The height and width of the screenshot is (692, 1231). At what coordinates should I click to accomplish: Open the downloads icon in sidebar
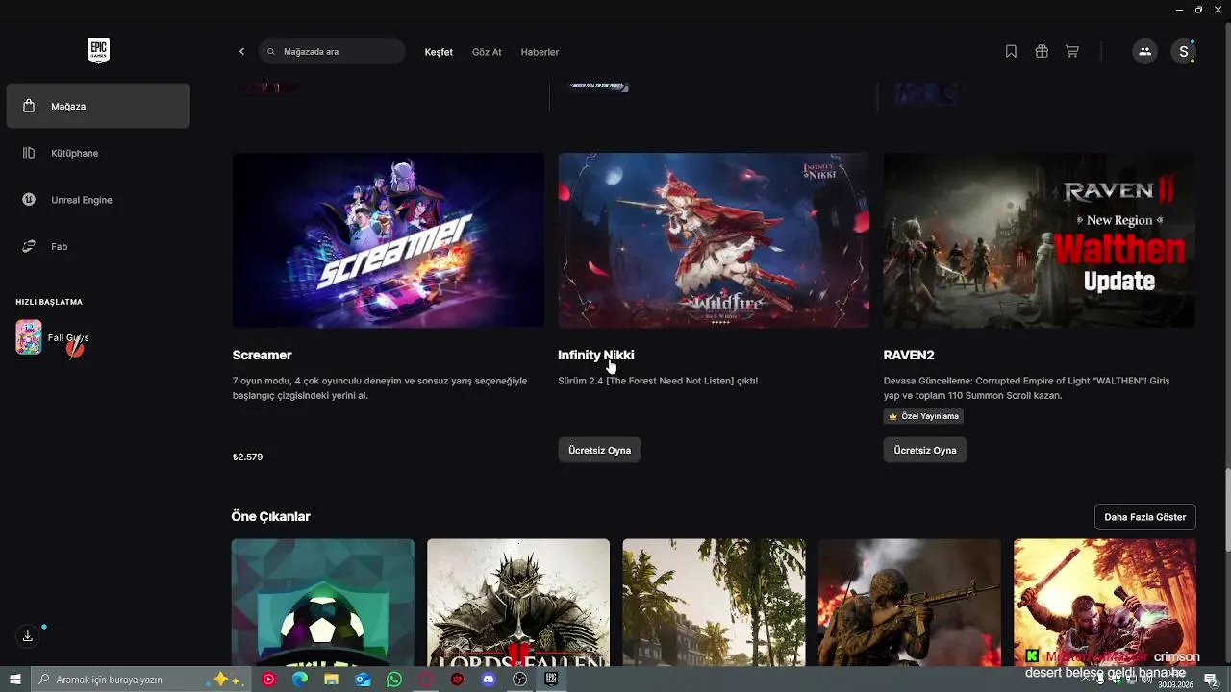[x=28, y=635]
